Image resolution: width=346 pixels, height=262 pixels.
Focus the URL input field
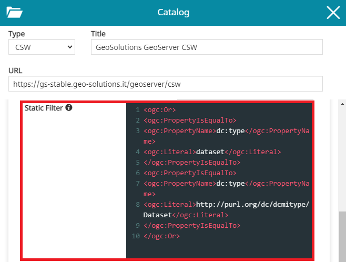tap(165, 84)
